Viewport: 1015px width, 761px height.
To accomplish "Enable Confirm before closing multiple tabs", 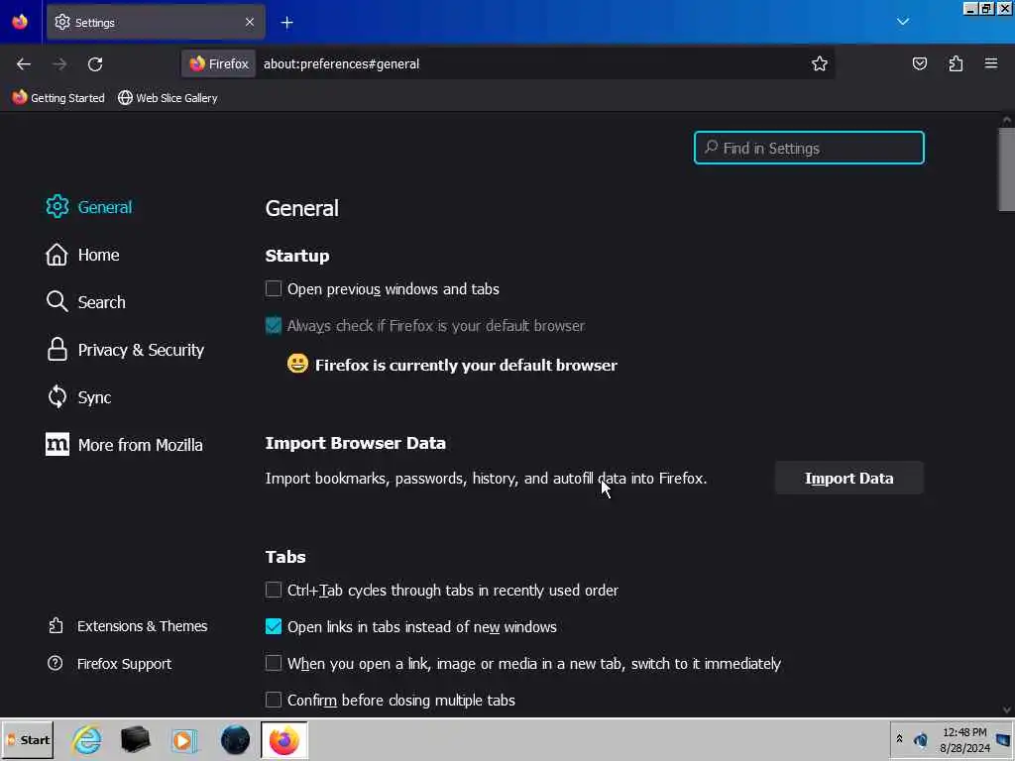I will click(x=274, y=701).
